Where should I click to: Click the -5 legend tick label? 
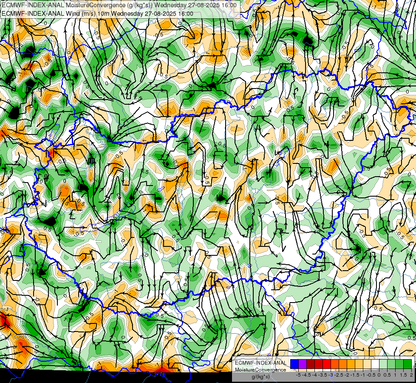point(298,375)
